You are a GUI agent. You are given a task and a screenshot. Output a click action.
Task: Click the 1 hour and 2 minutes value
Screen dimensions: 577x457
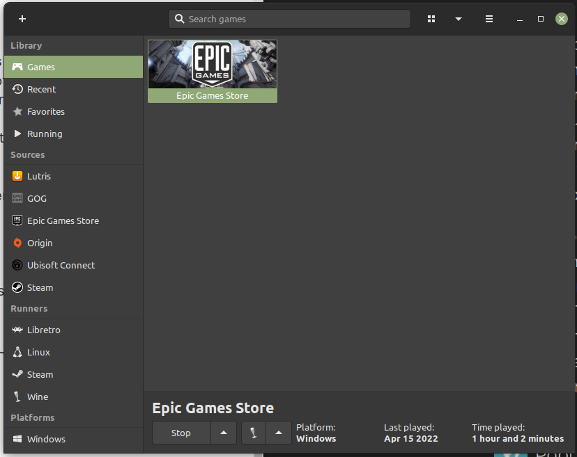[x=518, y=439]
